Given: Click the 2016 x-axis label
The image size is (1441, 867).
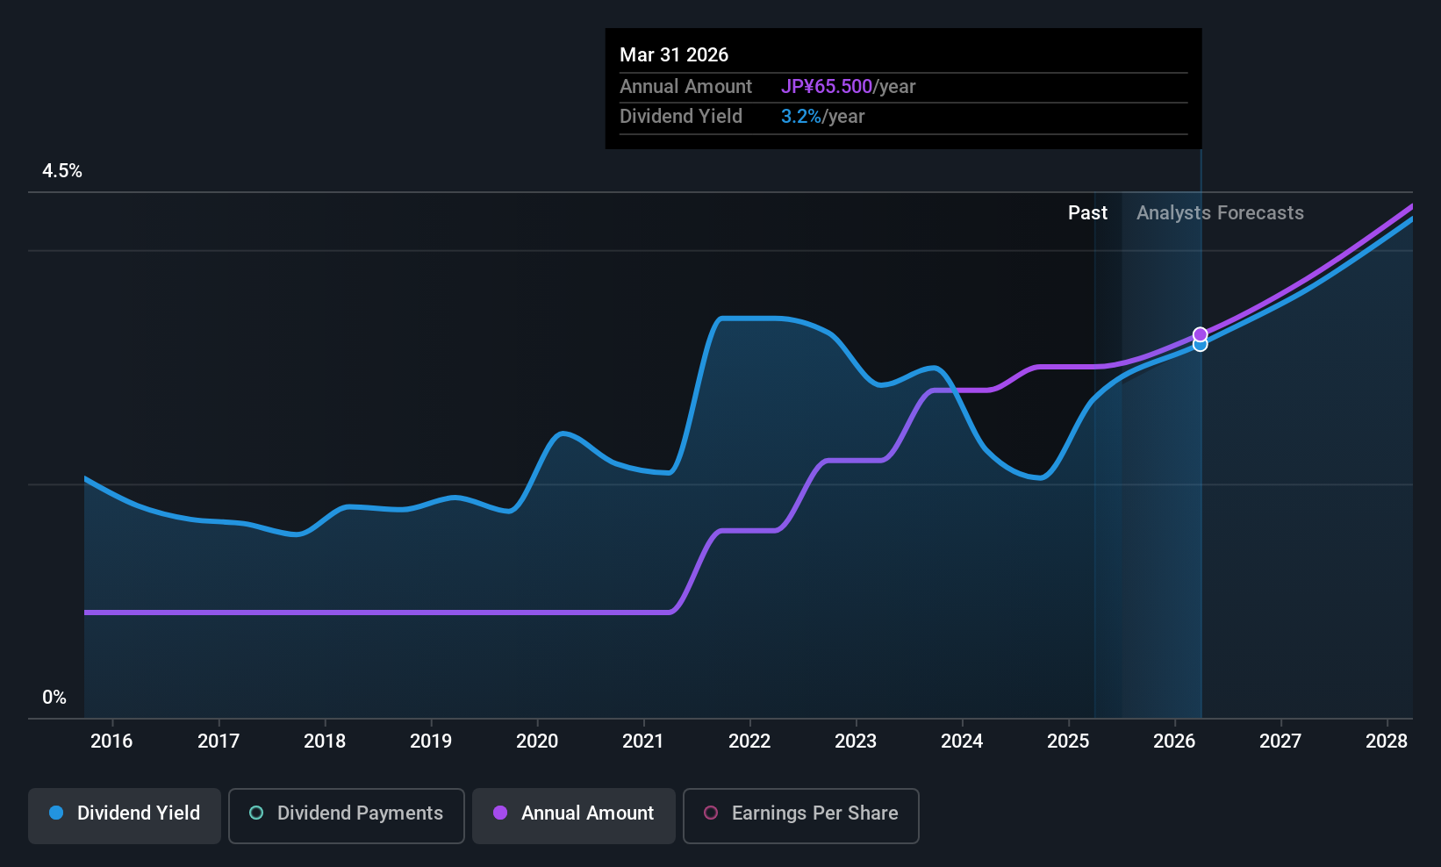Looking at the screenshot, I should 111,742.
